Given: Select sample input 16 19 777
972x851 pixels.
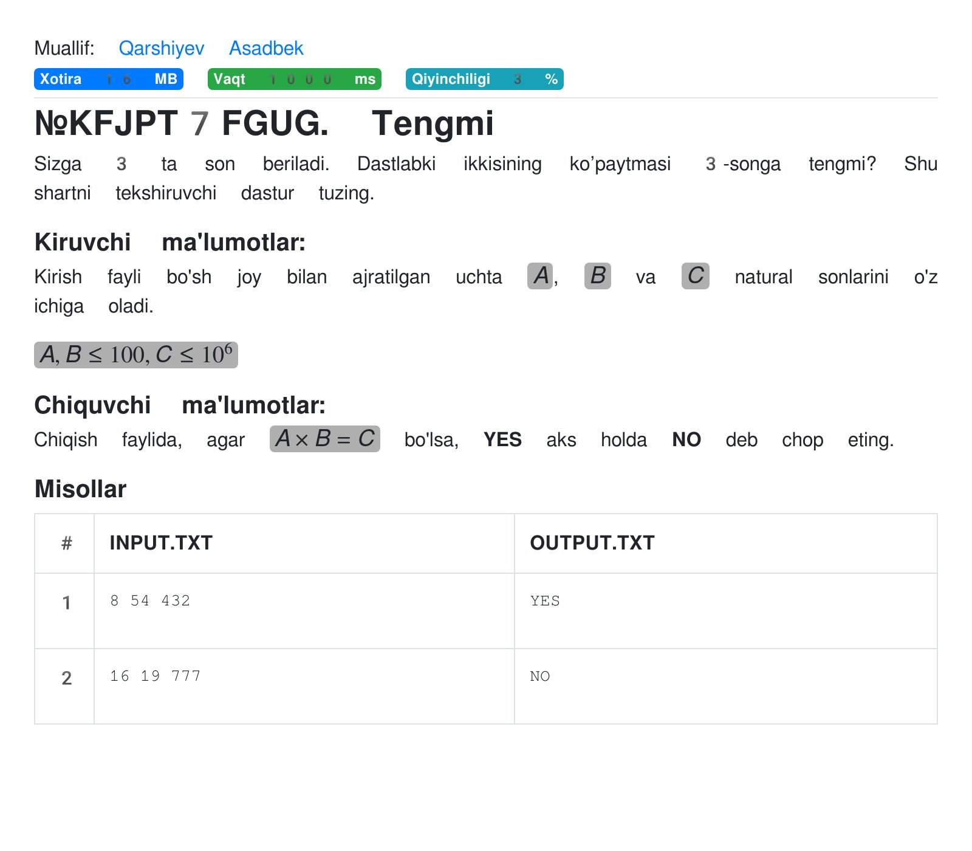Looking at the screenshot, I should click(155, 676).
